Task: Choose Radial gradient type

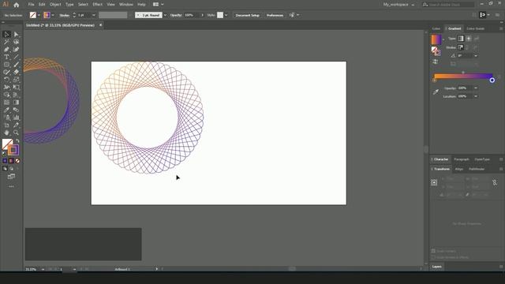Action: pyautogui.click(x=469, y=39)
